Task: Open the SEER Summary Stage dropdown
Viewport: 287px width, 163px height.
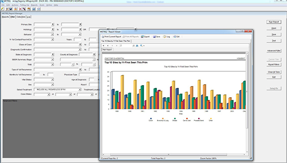Action: 52,60
